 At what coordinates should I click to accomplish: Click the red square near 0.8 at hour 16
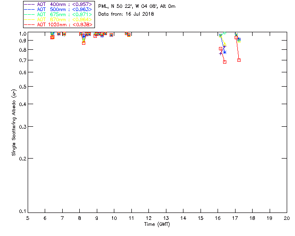[x=220, y=49]
